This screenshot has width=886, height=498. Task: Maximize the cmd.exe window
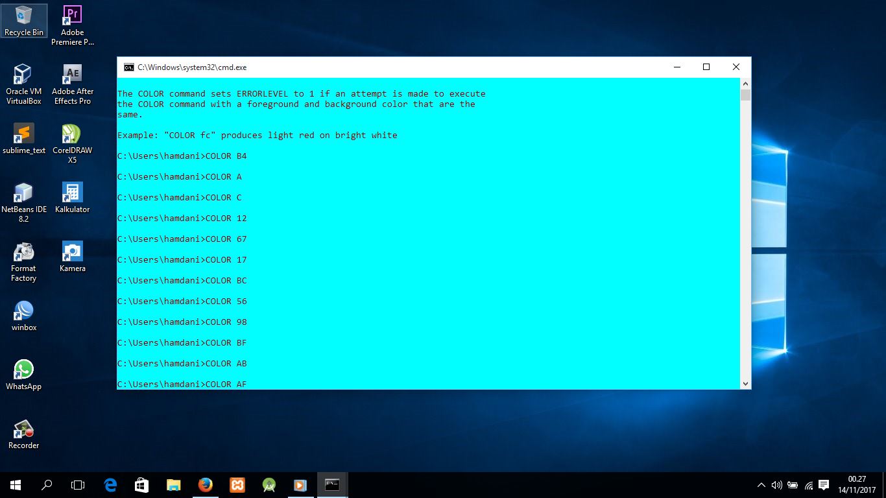(x=706, y=67)
